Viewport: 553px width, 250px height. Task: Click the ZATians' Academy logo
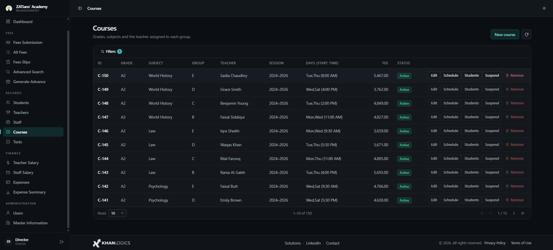(x=9, y=8)
